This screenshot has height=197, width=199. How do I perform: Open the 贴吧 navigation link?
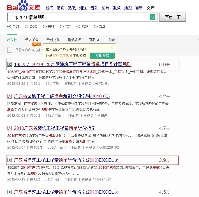pyautogui.click(x=72, y=8)
